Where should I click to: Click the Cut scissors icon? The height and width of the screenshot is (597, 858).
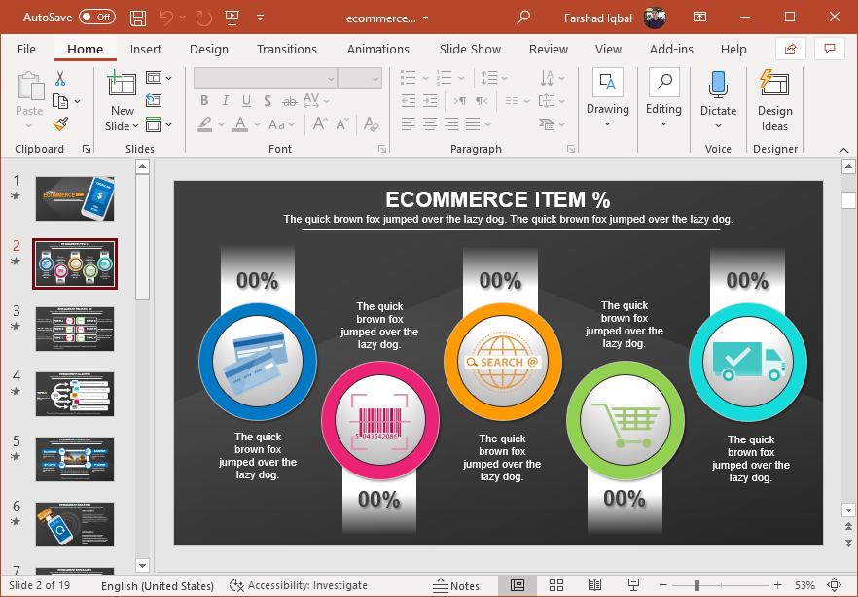(60, 79)
